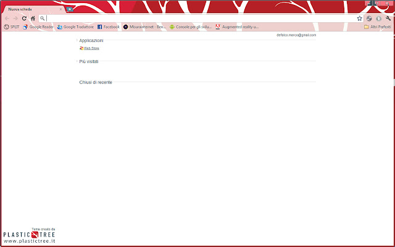Maximize the browser window

(x=377, y=3)
